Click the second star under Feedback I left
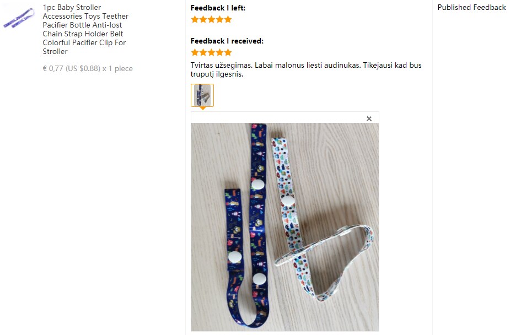The width and height of the screenshot is (510, 335). 203,19
